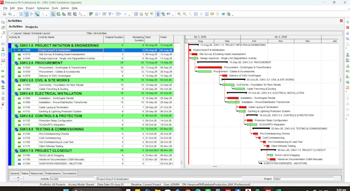
Task: Open the Tools menu
Action: [x=55, y=8]
